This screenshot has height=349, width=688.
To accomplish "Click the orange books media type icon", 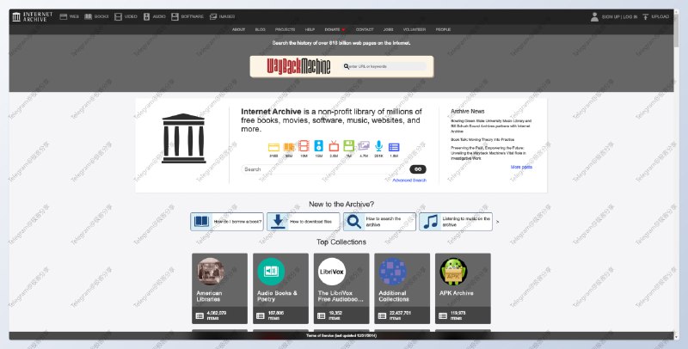I will (289, 147).
